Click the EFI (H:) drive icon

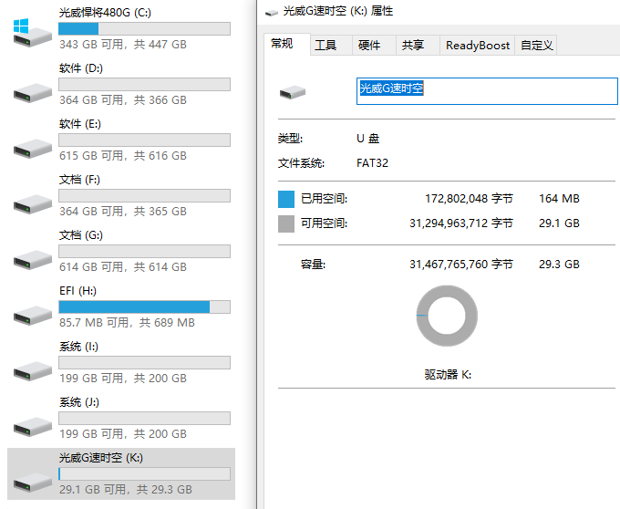click(33, 316)
